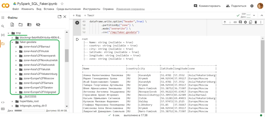Delete the cell
The image size is (265, 117).
coord(256,22)
